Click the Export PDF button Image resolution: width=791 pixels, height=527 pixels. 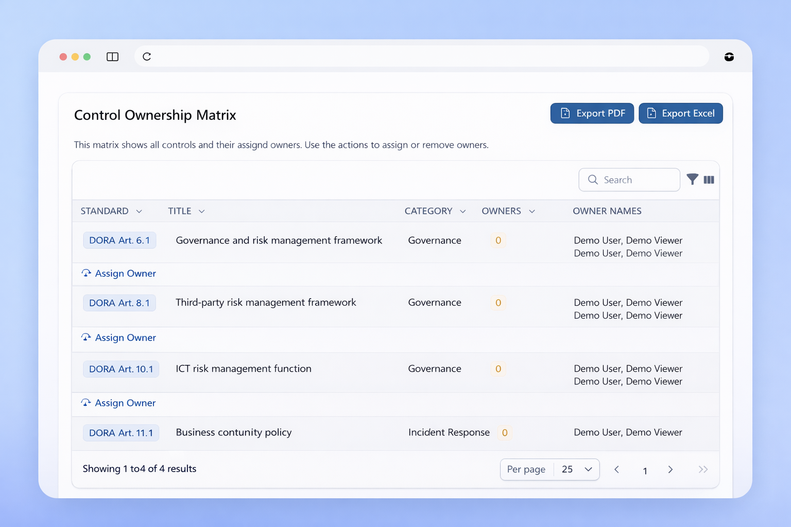tap(592, 113)
